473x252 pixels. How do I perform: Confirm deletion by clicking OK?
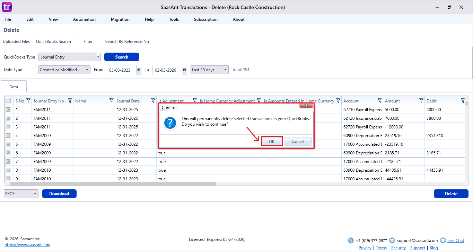(272, 141)
